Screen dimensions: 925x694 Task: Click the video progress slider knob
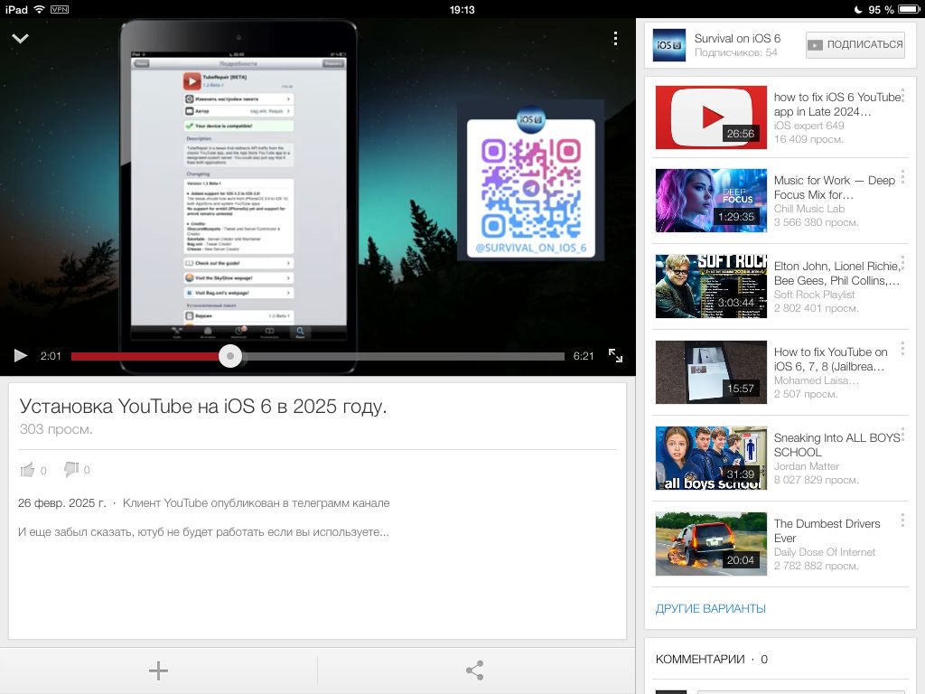pyautogui.click(x=230, y=356)
